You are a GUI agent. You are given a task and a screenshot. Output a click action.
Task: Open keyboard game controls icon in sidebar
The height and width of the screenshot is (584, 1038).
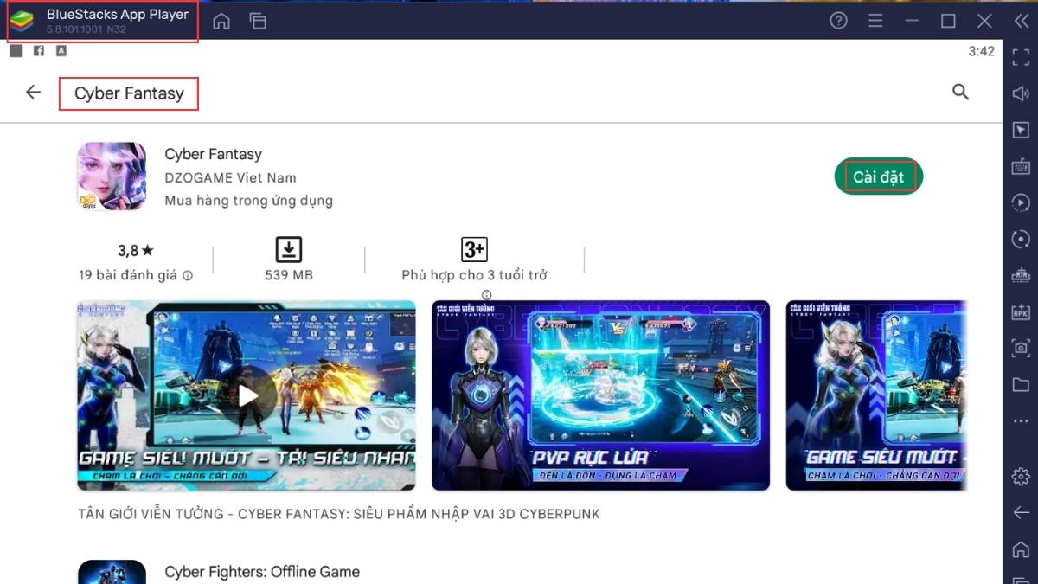1021,166
